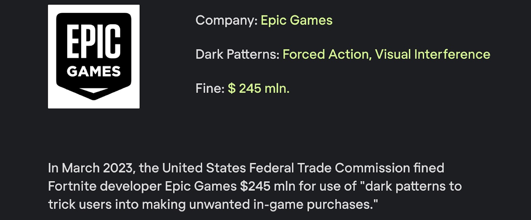Click the green '$ 245 mln.' fine amount

[x=259, y=89]
